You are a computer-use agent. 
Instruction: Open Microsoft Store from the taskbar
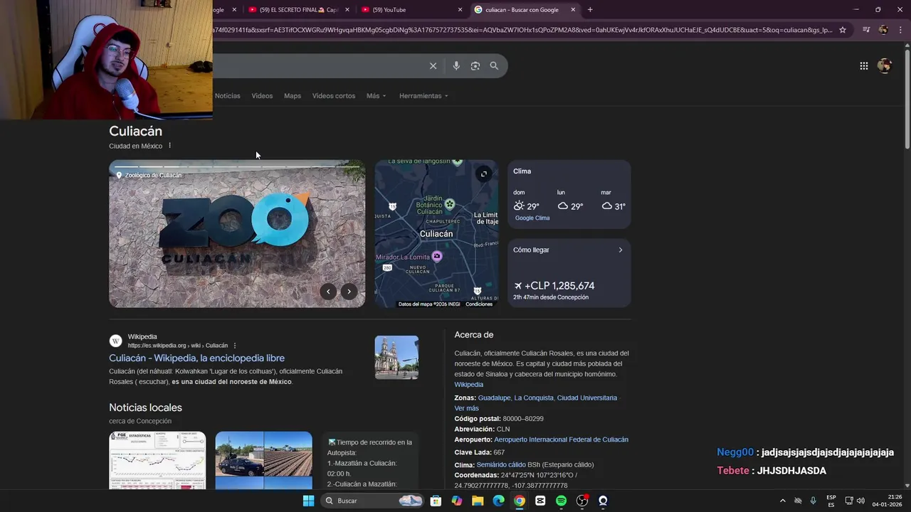[436, 501]
